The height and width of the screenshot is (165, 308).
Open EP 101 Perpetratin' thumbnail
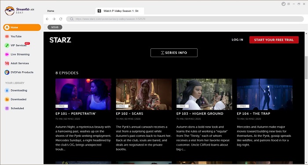coord(83,94)
